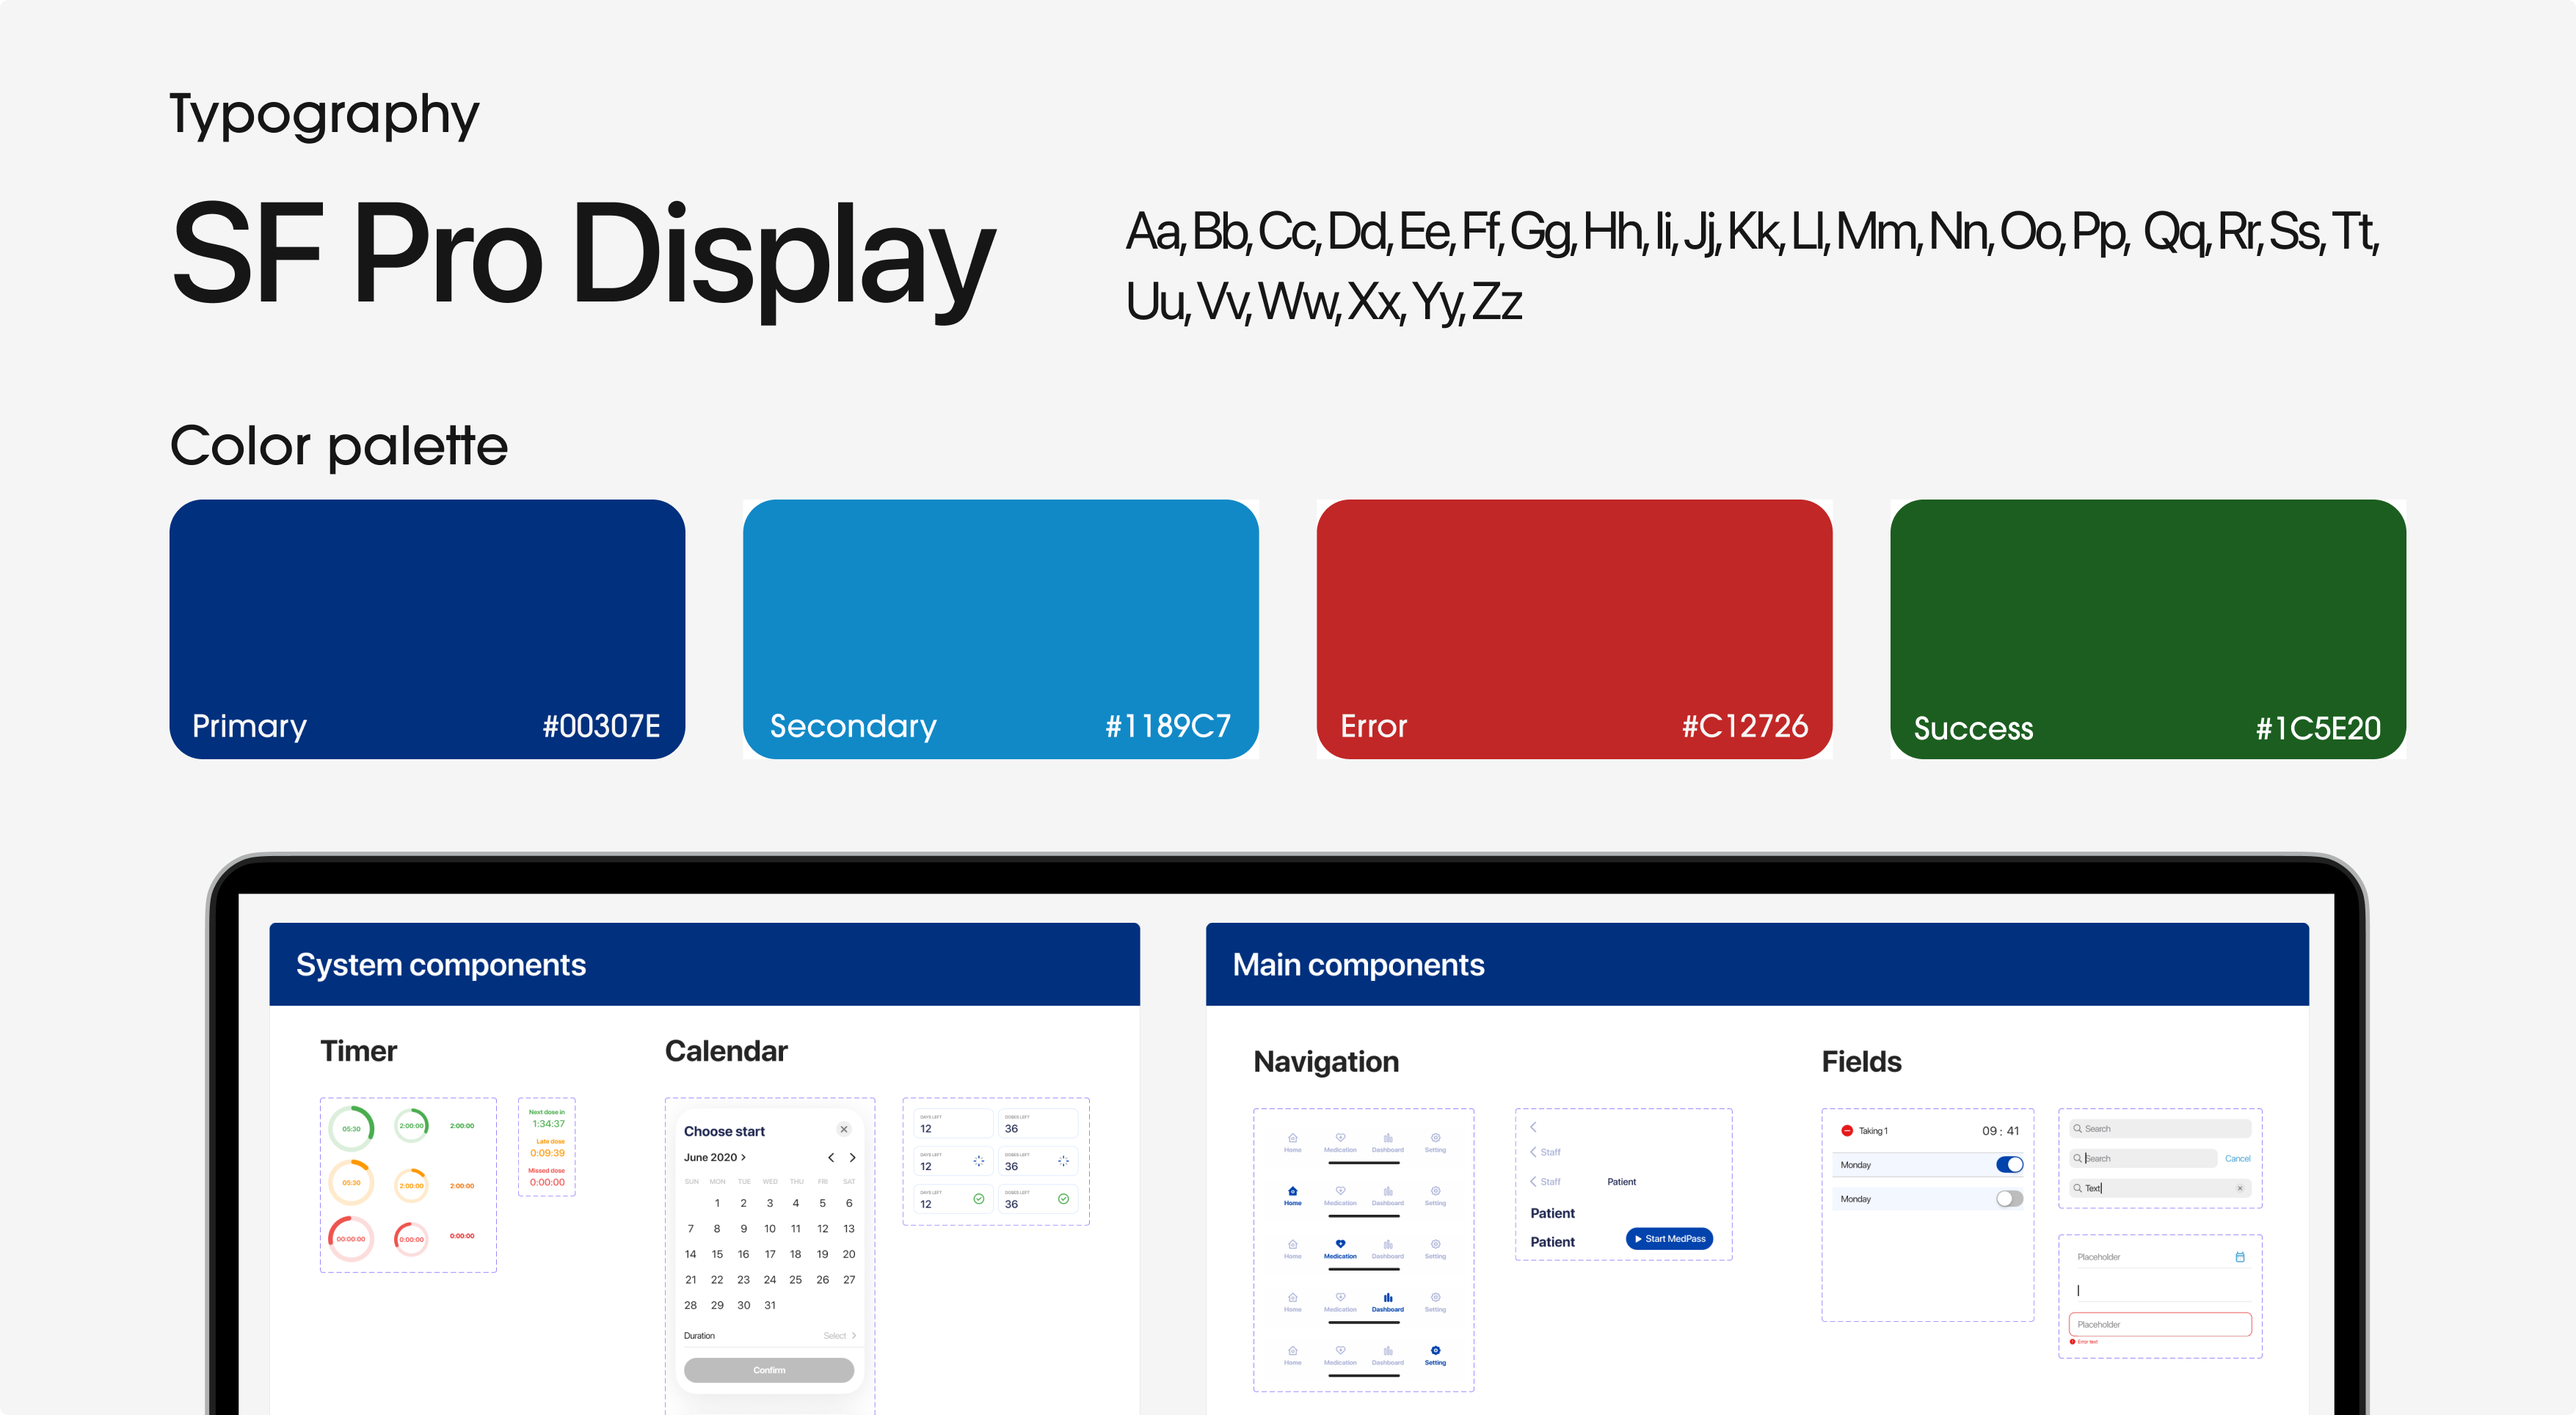2576x1415 pixels.
Task: Select the filled blue Setting gear icon
Action: pos(1435,1350)
